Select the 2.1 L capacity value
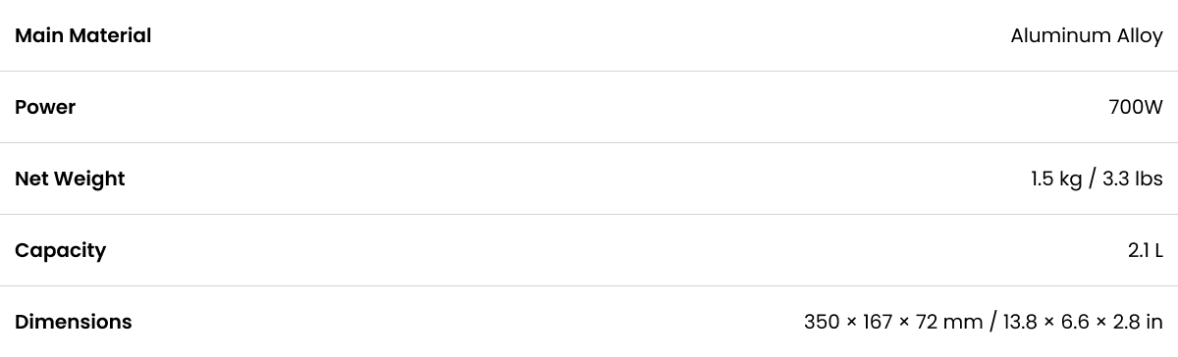 point(1146,250)
